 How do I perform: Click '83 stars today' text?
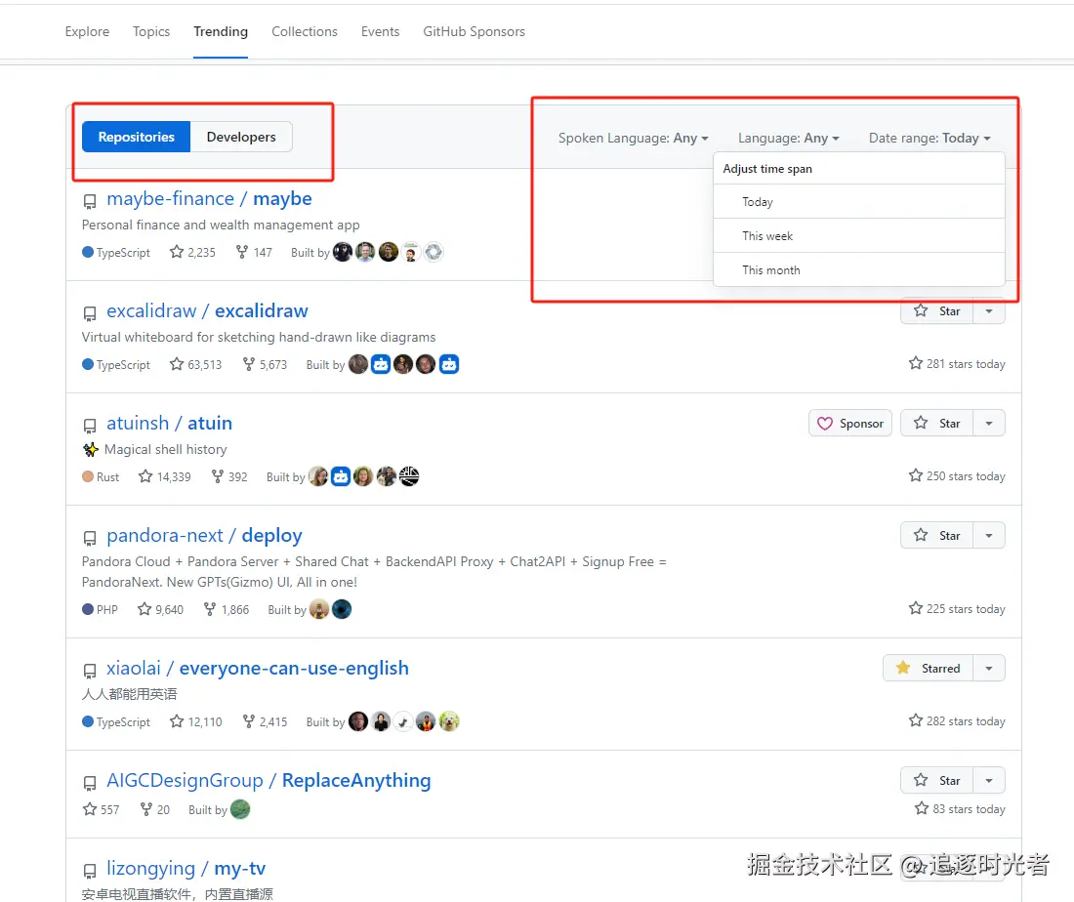[x=969, y=809]
